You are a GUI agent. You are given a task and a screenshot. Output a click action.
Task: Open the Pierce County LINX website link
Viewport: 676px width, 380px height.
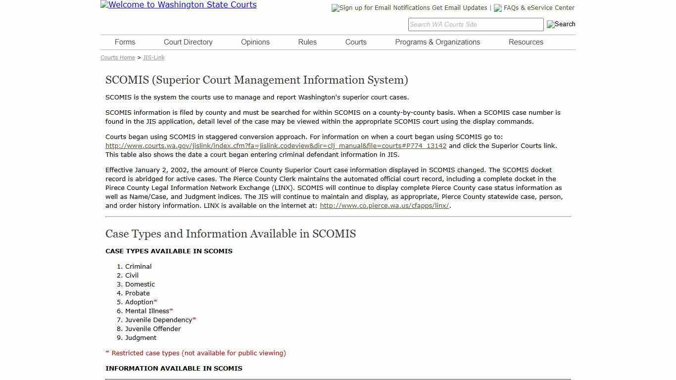(384, 205)
